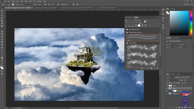The height and width of the screenshot is (109, 194).
Task: Collapse Bubble_Brushes folder in Brushes panel
Action: [125, 32]
